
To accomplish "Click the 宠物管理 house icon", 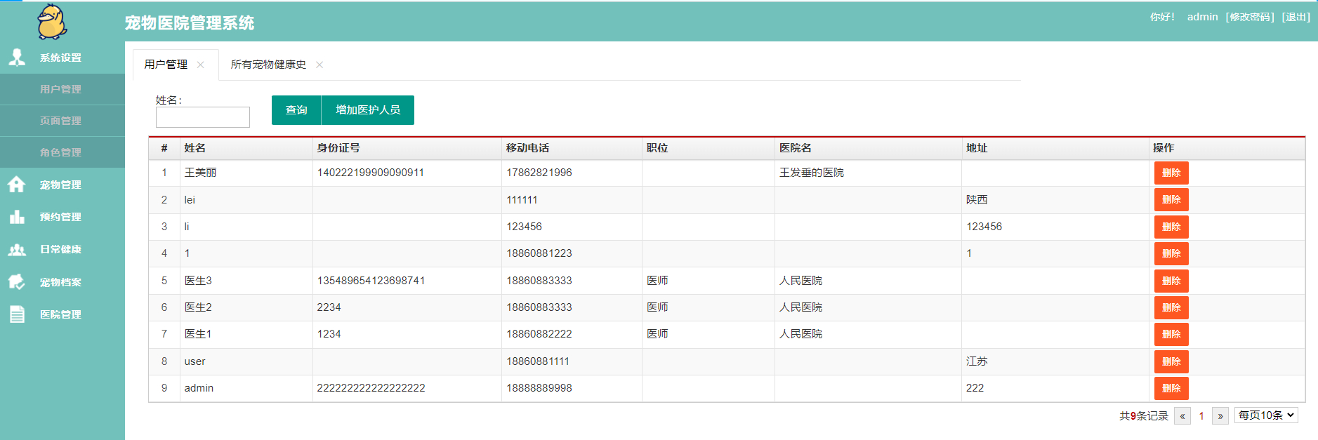I will [17, 185].
